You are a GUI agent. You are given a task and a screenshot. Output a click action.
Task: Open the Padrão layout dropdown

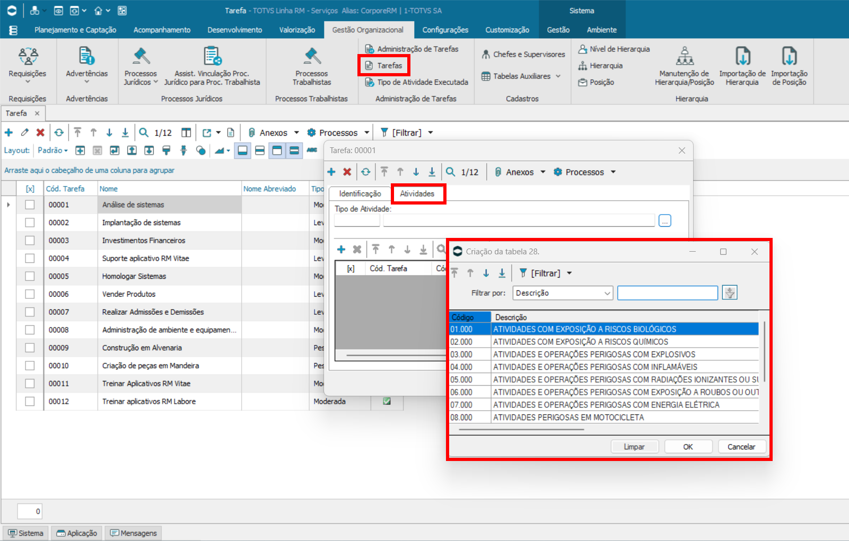point(52,150)
